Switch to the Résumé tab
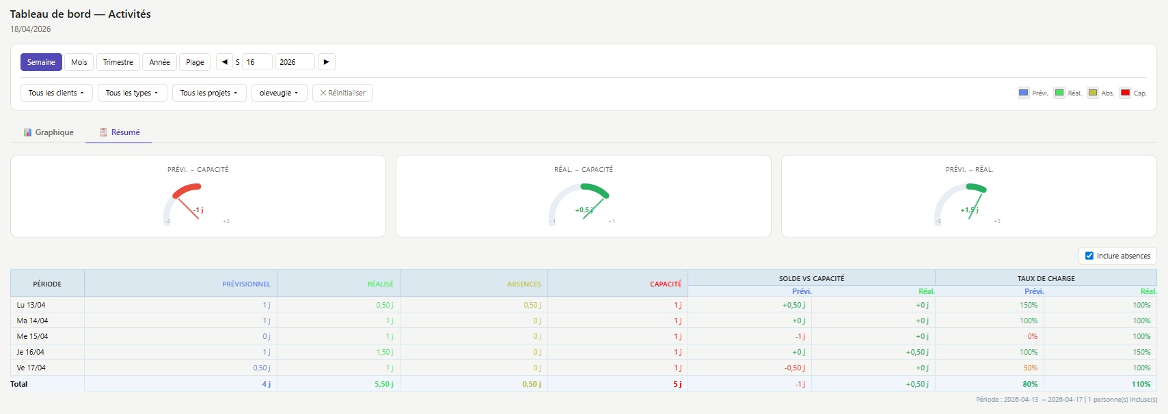 click(x=119, y=132)
